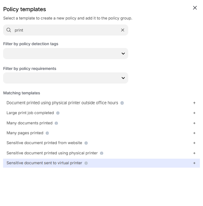Close the Policy templates panel
The height and width of the screenshot is (206, 203).
tap(195, 8)
